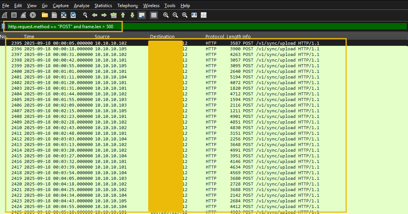The width and height of the screenshot is (408, 214).
Task: Open the Telephony menu
Action: 127,5
